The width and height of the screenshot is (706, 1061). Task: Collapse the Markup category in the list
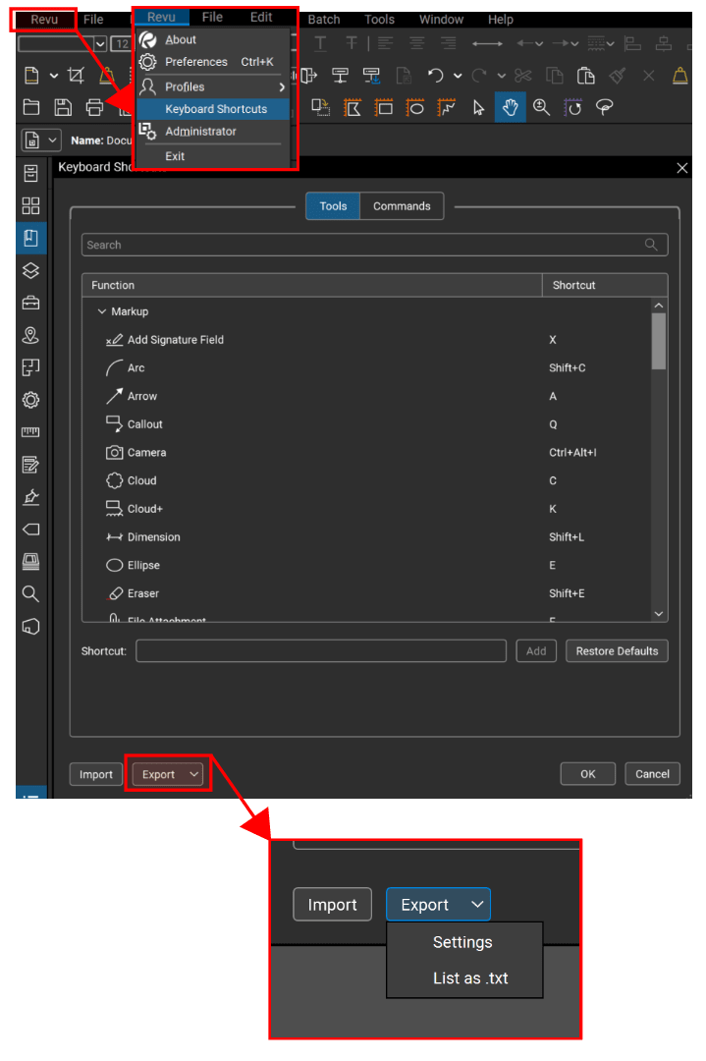[x=102, y=311]
